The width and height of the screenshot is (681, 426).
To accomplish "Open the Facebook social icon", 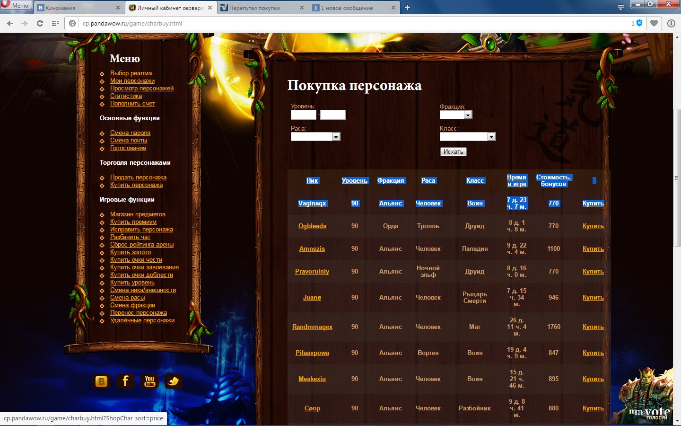I will (125, 382).
